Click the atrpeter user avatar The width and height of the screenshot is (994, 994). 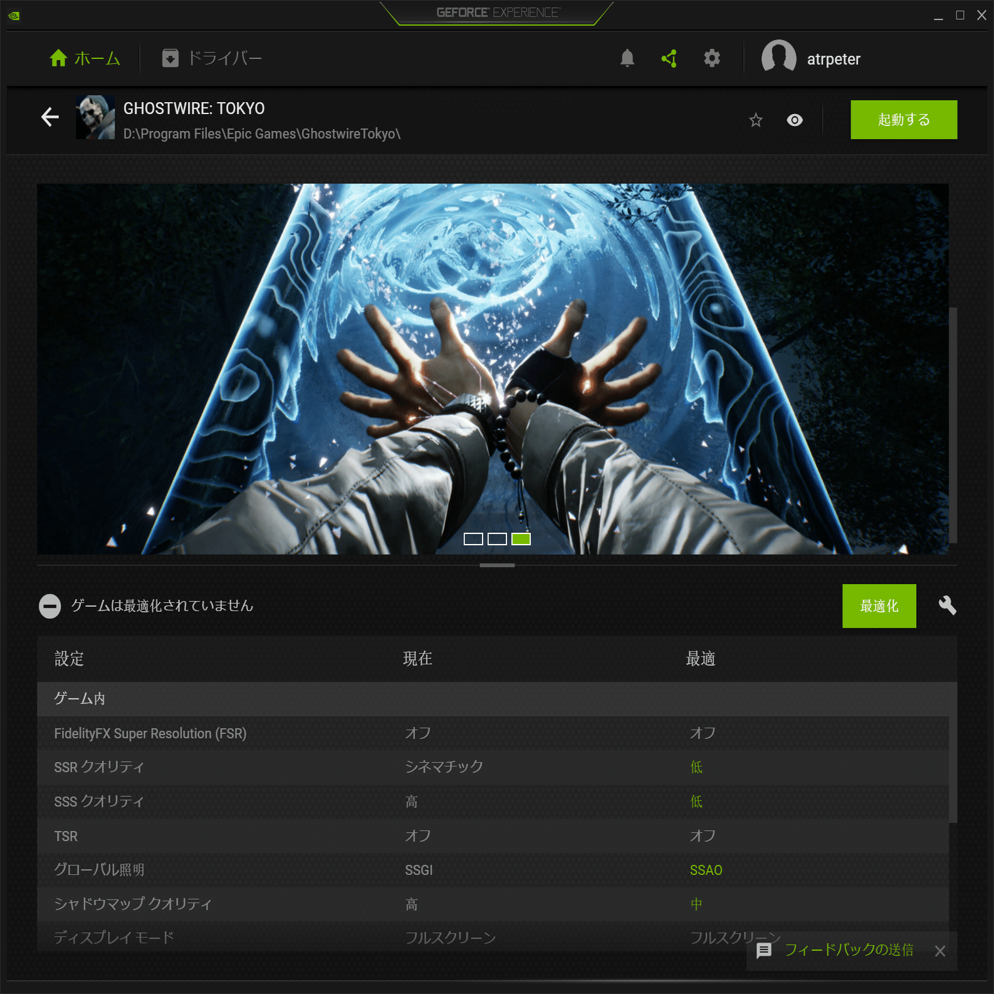[778, 58]
